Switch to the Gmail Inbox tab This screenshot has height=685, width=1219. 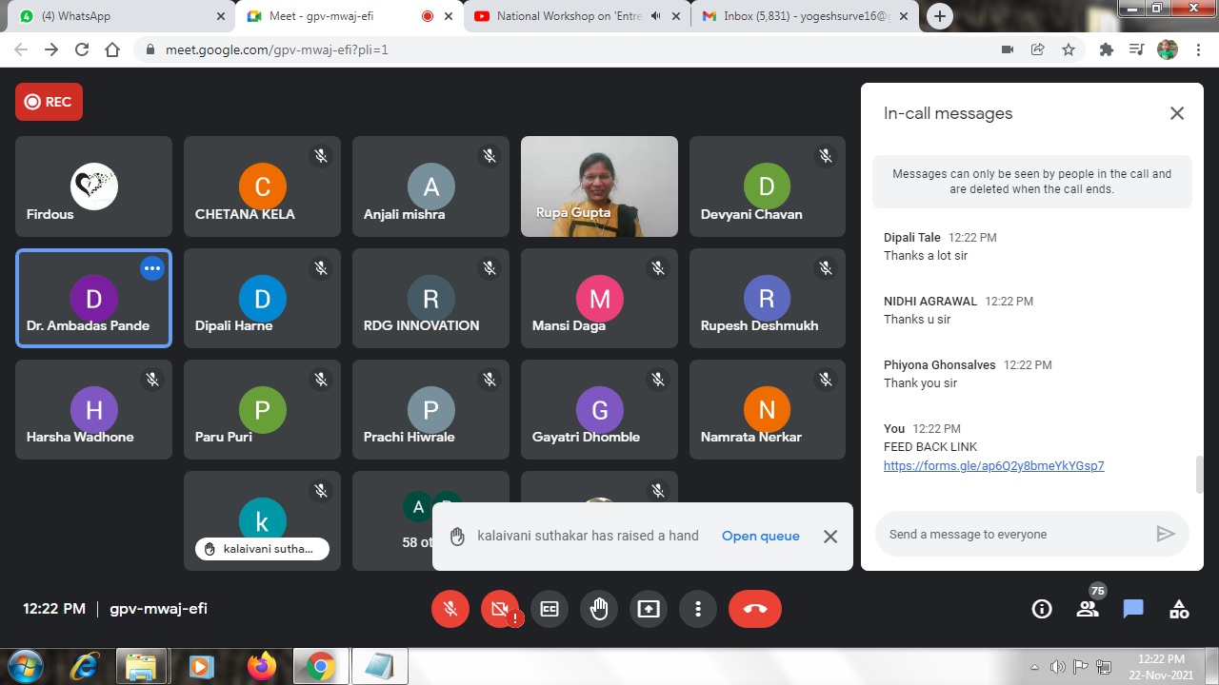tap(805, 16)
